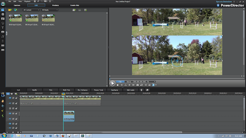Switch to the Create Disc module tab
Viewport: 246px width, 138px height.
point(75,5)
